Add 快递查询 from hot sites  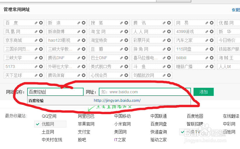click(159, 132)
